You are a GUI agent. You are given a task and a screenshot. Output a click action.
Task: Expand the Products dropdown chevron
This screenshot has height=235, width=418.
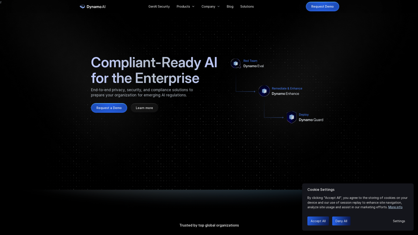[193, 7]
